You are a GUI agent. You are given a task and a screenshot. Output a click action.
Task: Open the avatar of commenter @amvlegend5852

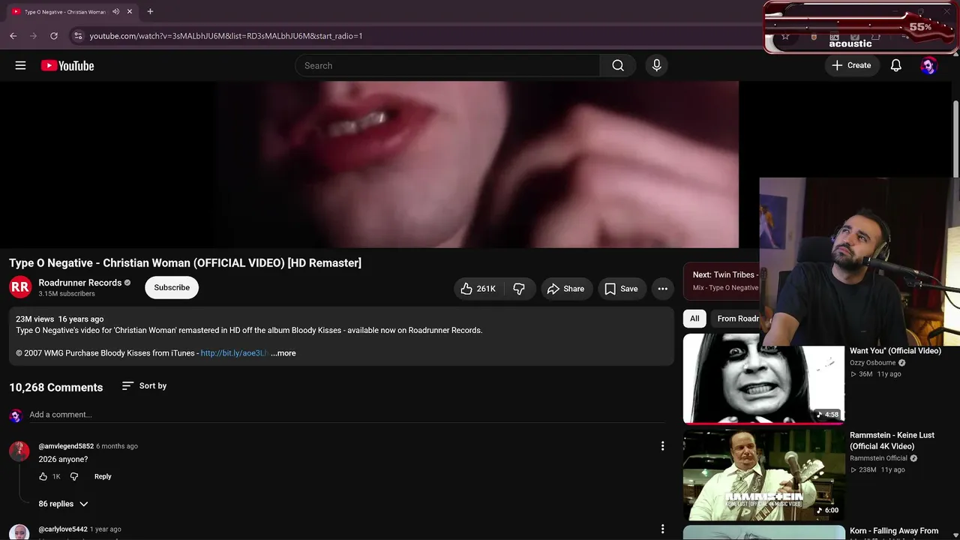tap(19, 451)
